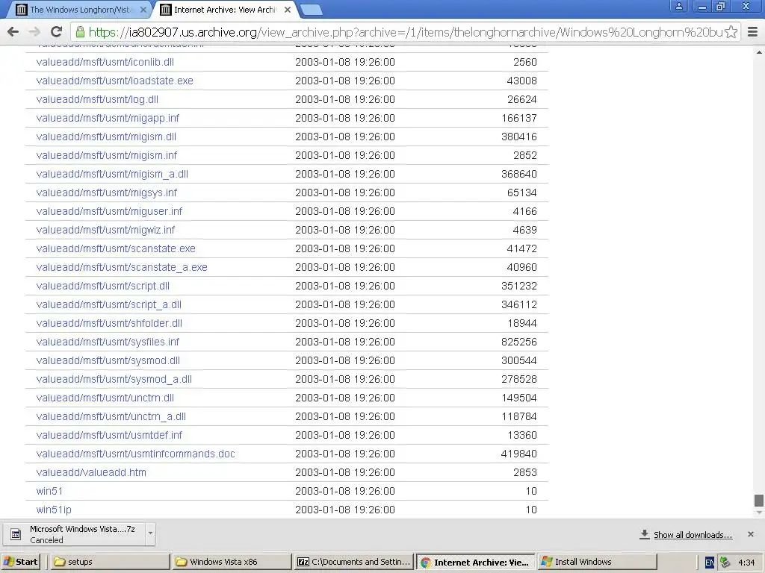Select the Internet Archive: View Archive tab
Image resolution: width=765 pixels, height=573 pixels.
pos(226,9)
